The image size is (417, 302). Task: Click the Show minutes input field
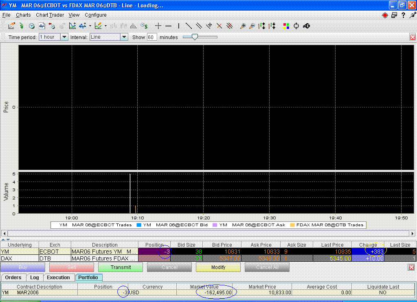(151, 37)
